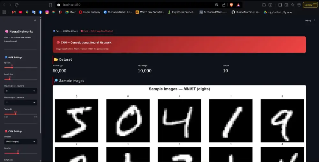Screen dimensions: 319x162
Task: Open the extensions puzzle icon
Action: 264,5
